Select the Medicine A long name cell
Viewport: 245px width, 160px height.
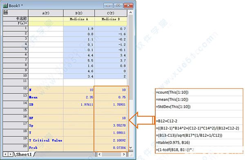coord(79,19)
